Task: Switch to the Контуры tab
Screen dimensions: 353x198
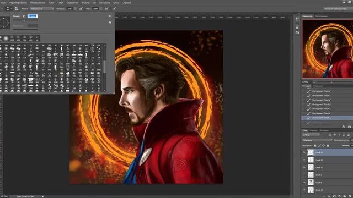Action: coord(324,130)
